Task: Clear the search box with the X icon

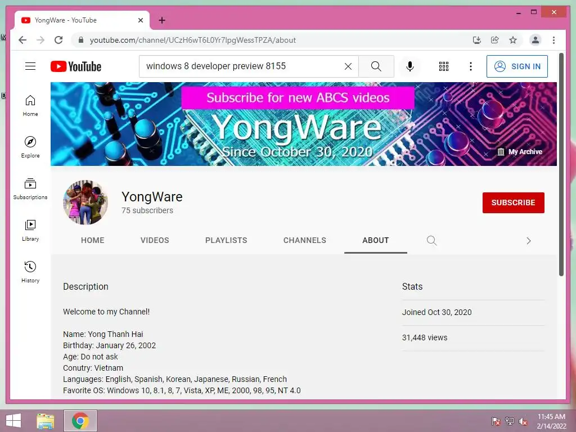Action: coord(348,66)
